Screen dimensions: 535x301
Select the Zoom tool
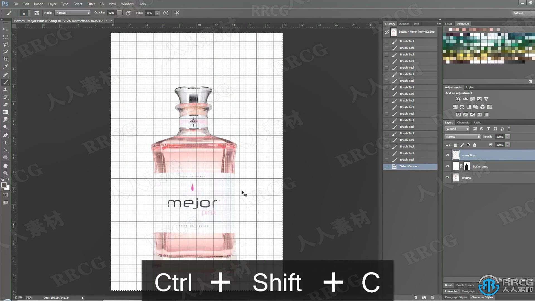pyautogui.click(x=5, y=173)
